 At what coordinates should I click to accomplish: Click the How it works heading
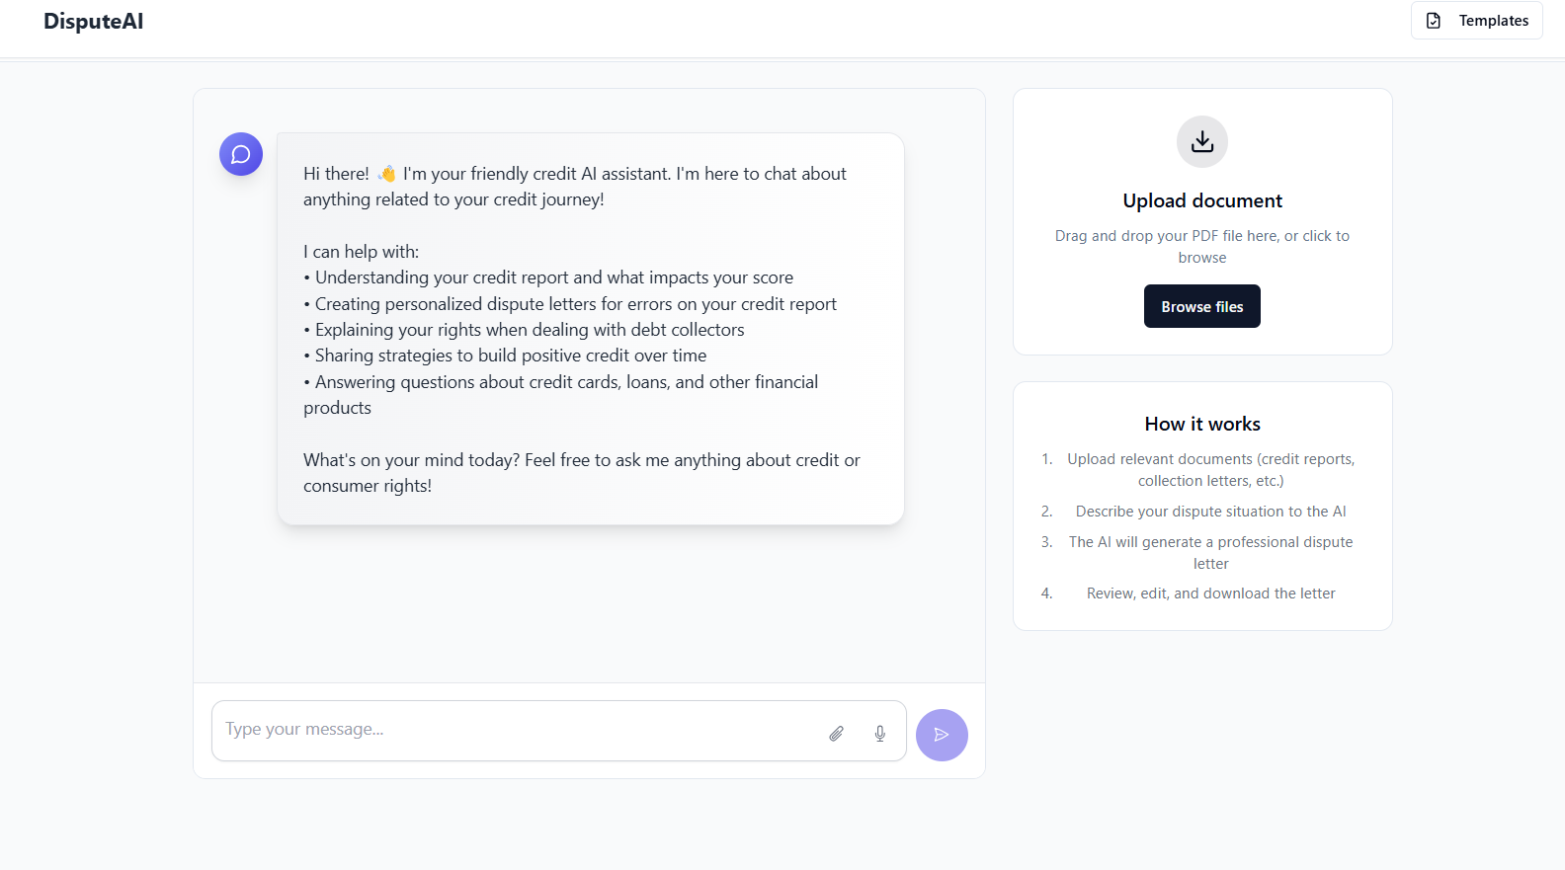1202,424
